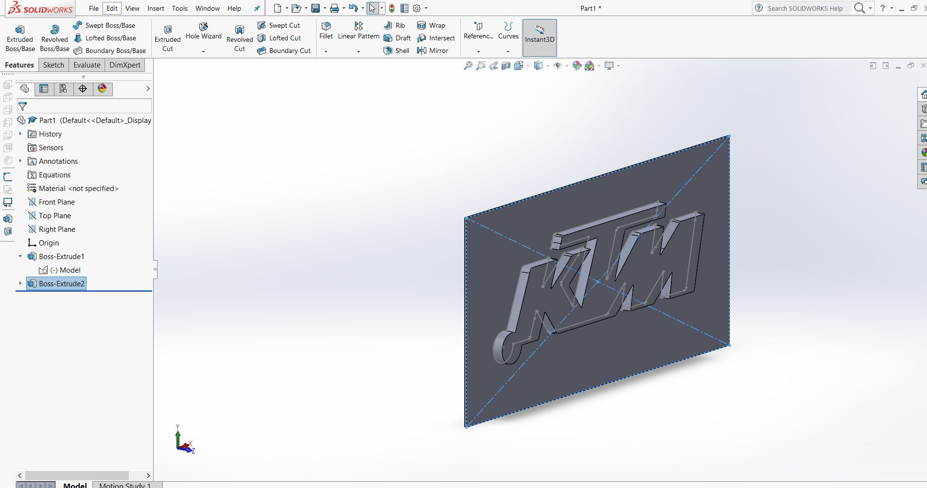Toggle Instant3D mode
The image size is (927, 488).
point(540,38)
